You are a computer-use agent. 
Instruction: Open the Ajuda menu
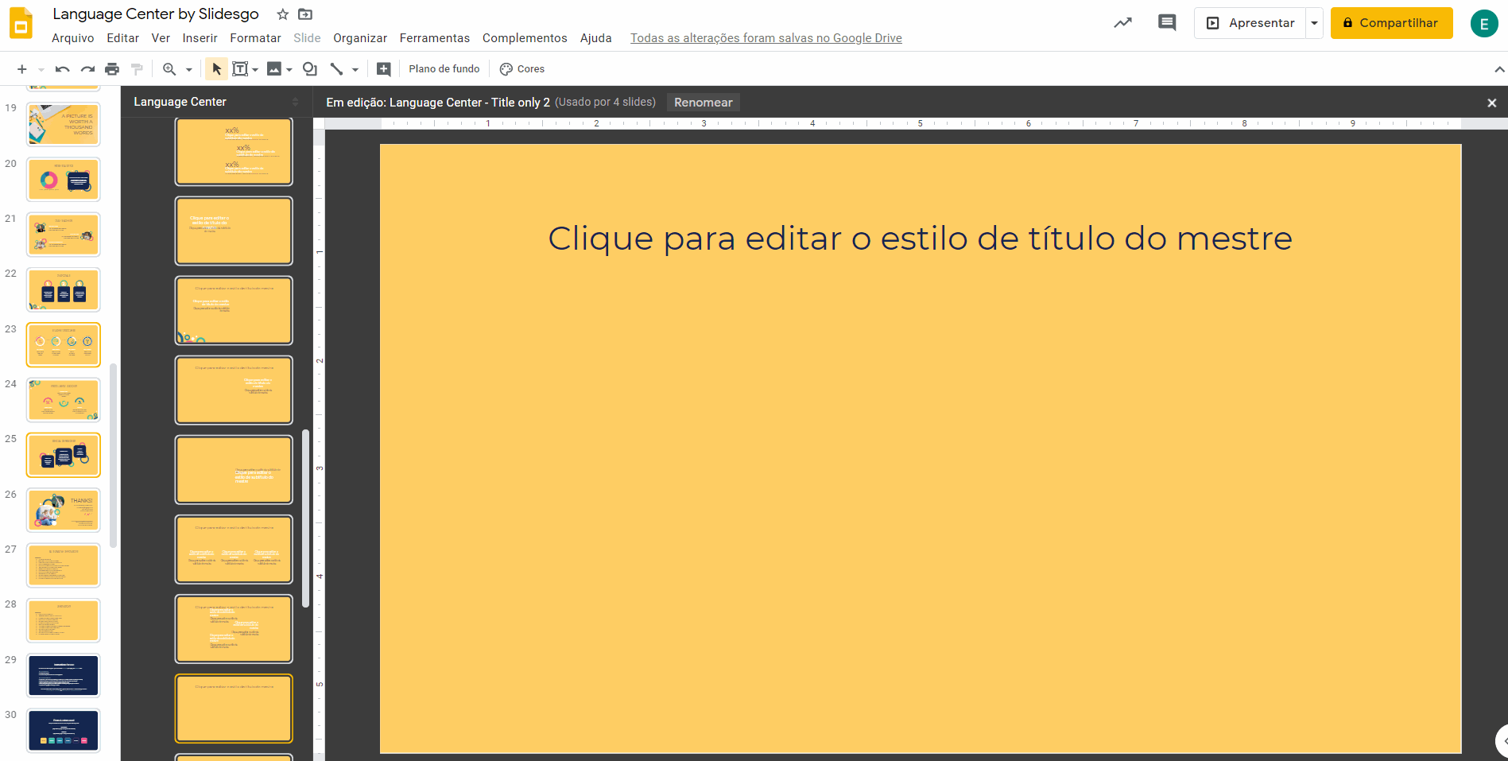pos(596,38)
